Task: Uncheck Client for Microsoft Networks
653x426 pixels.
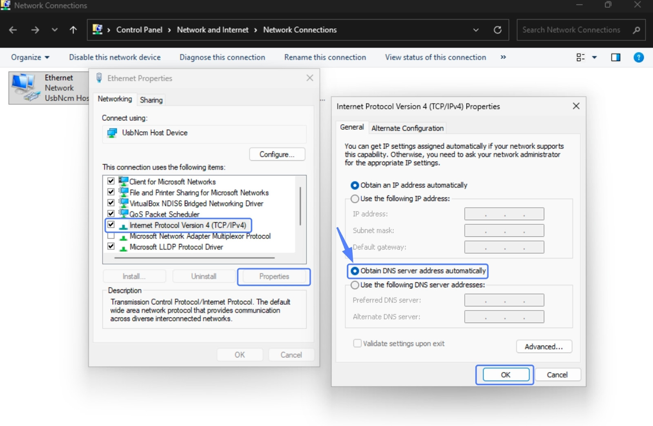Action: pyautogui.click(x=111, y=181)
